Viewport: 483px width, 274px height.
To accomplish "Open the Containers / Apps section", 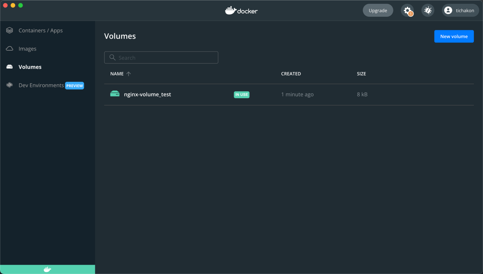I will (40, 30).
